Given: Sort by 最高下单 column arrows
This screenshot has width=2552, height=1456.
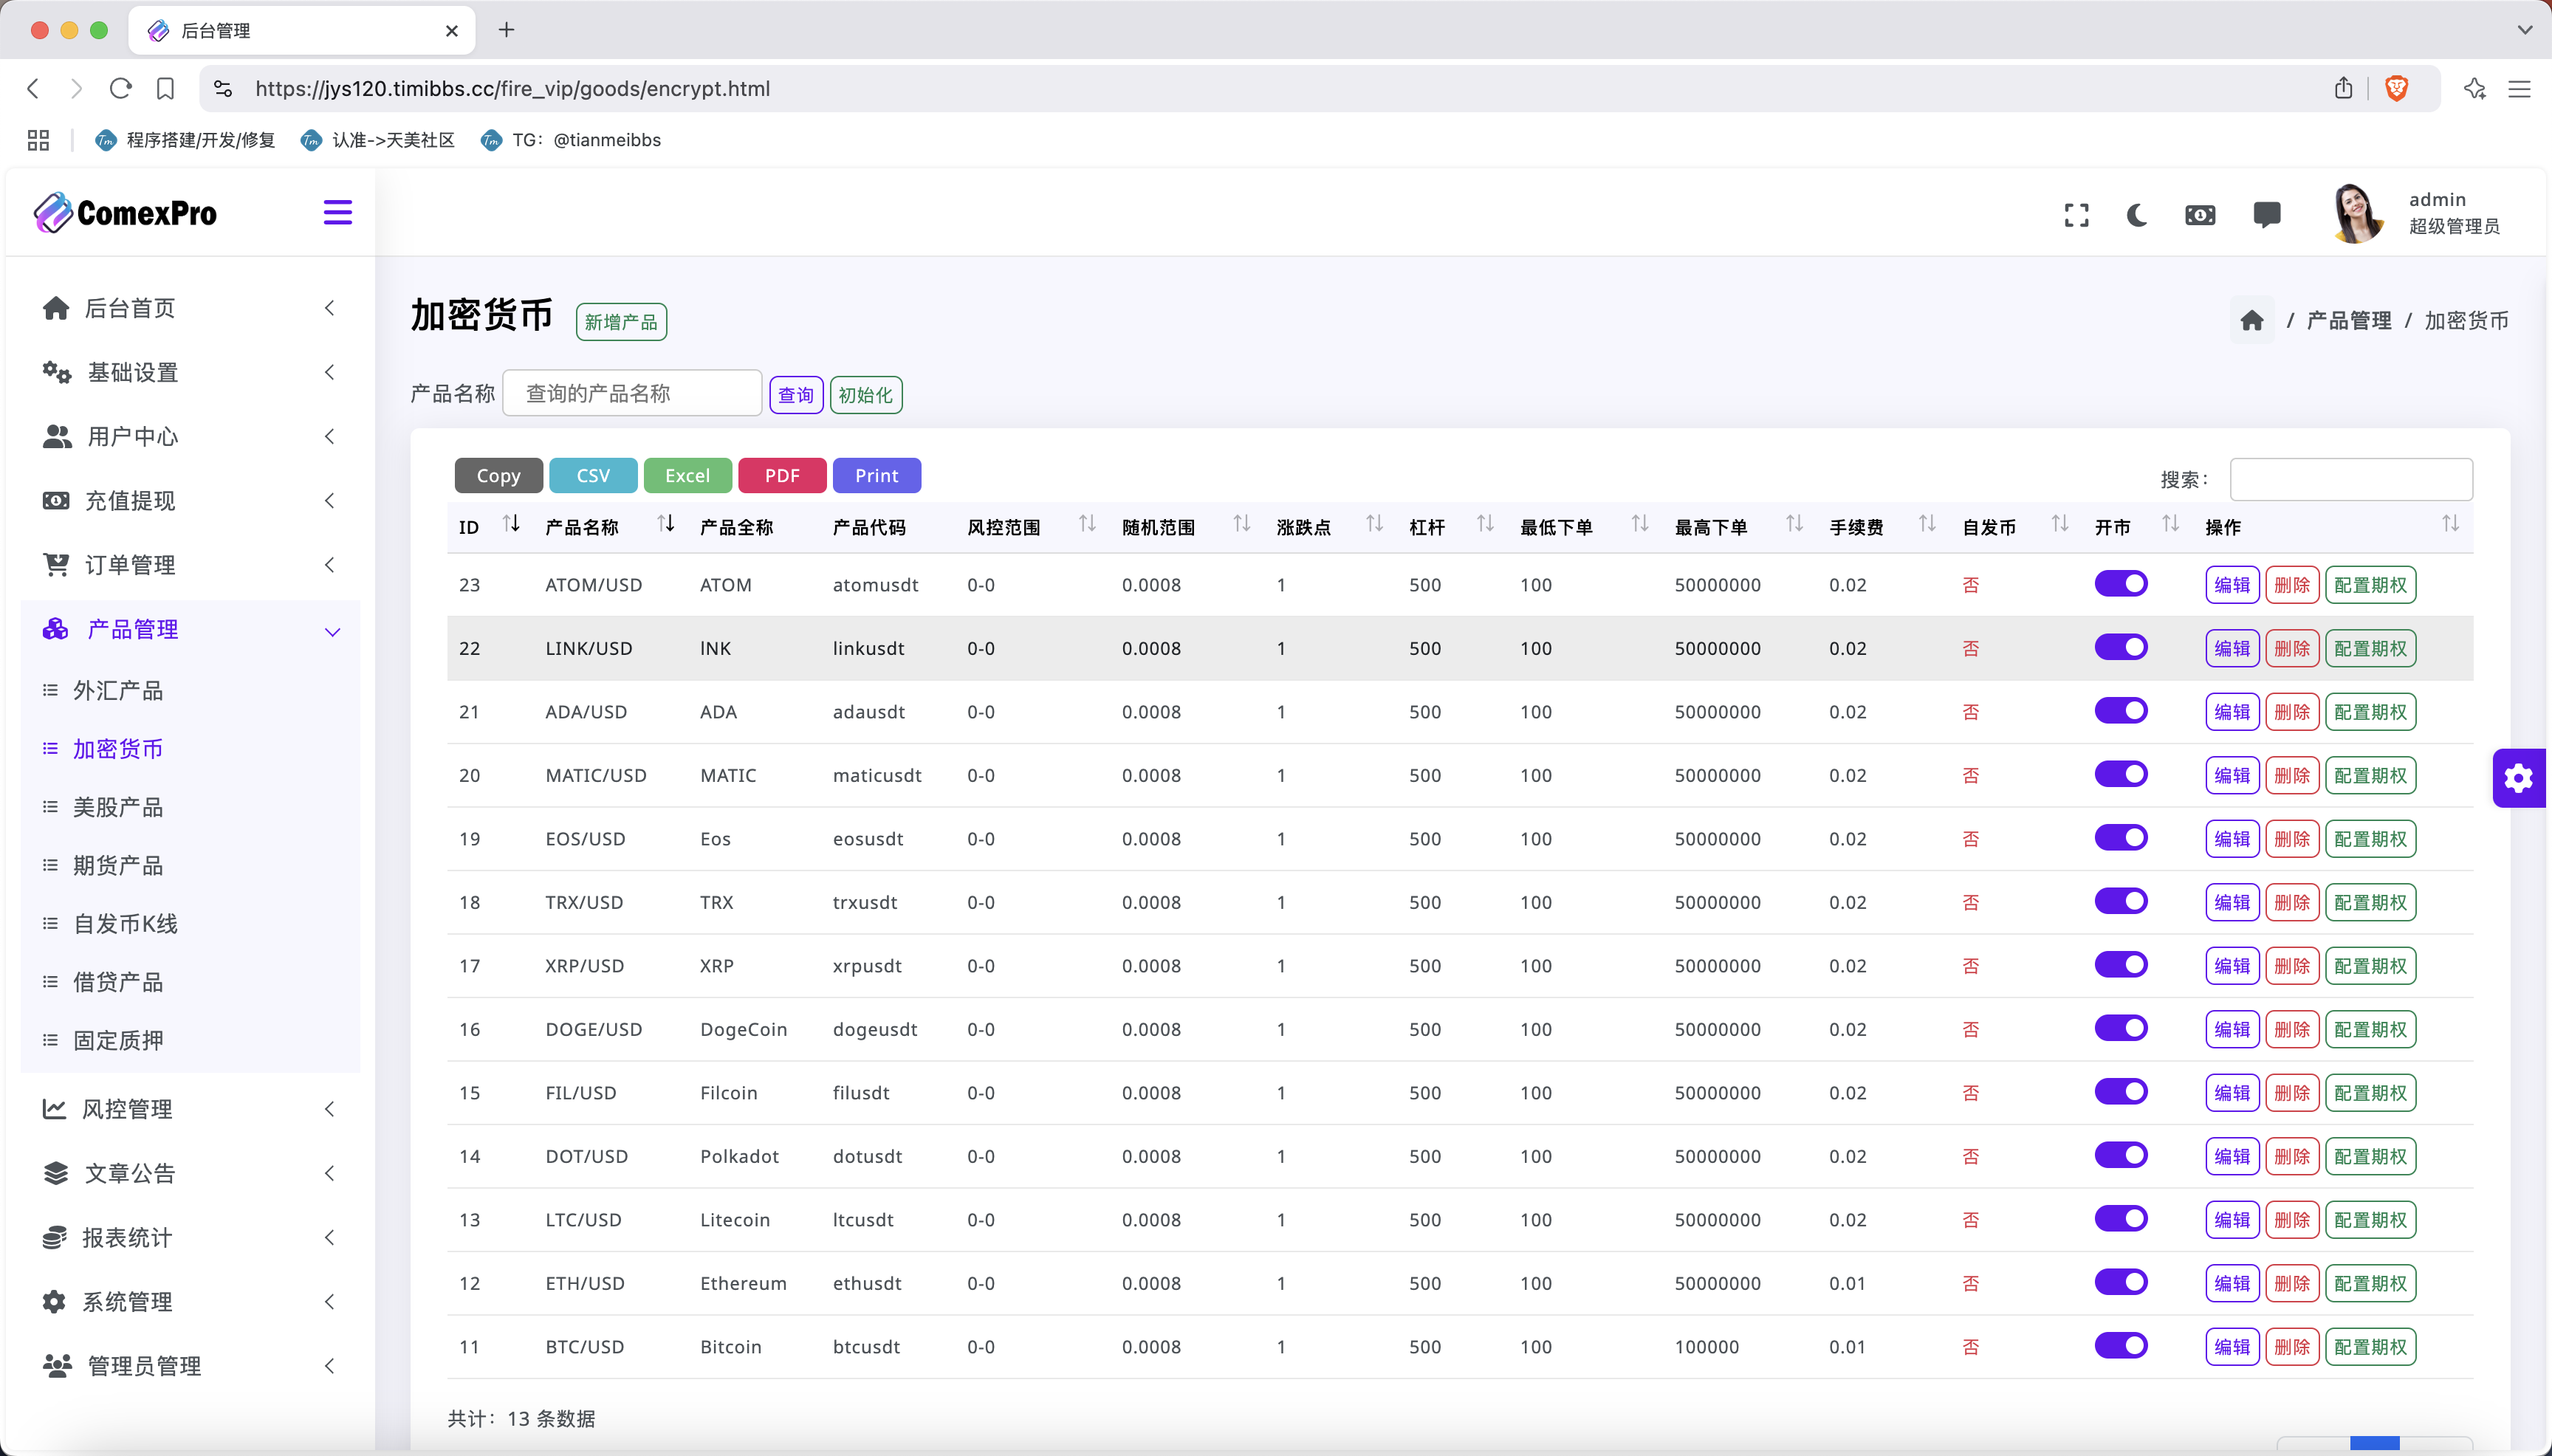Looking at the screenshot, I should click(x=1794, y=523).
